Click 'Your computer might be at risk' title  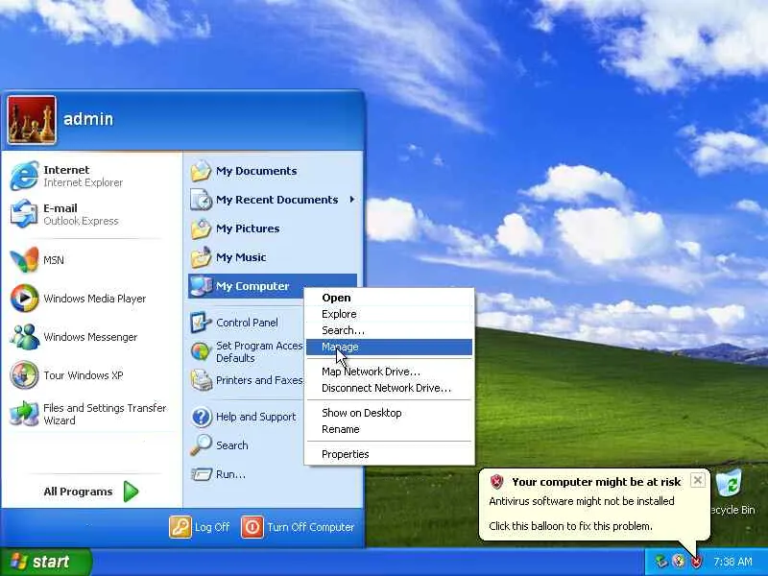(x=596, y=482)
